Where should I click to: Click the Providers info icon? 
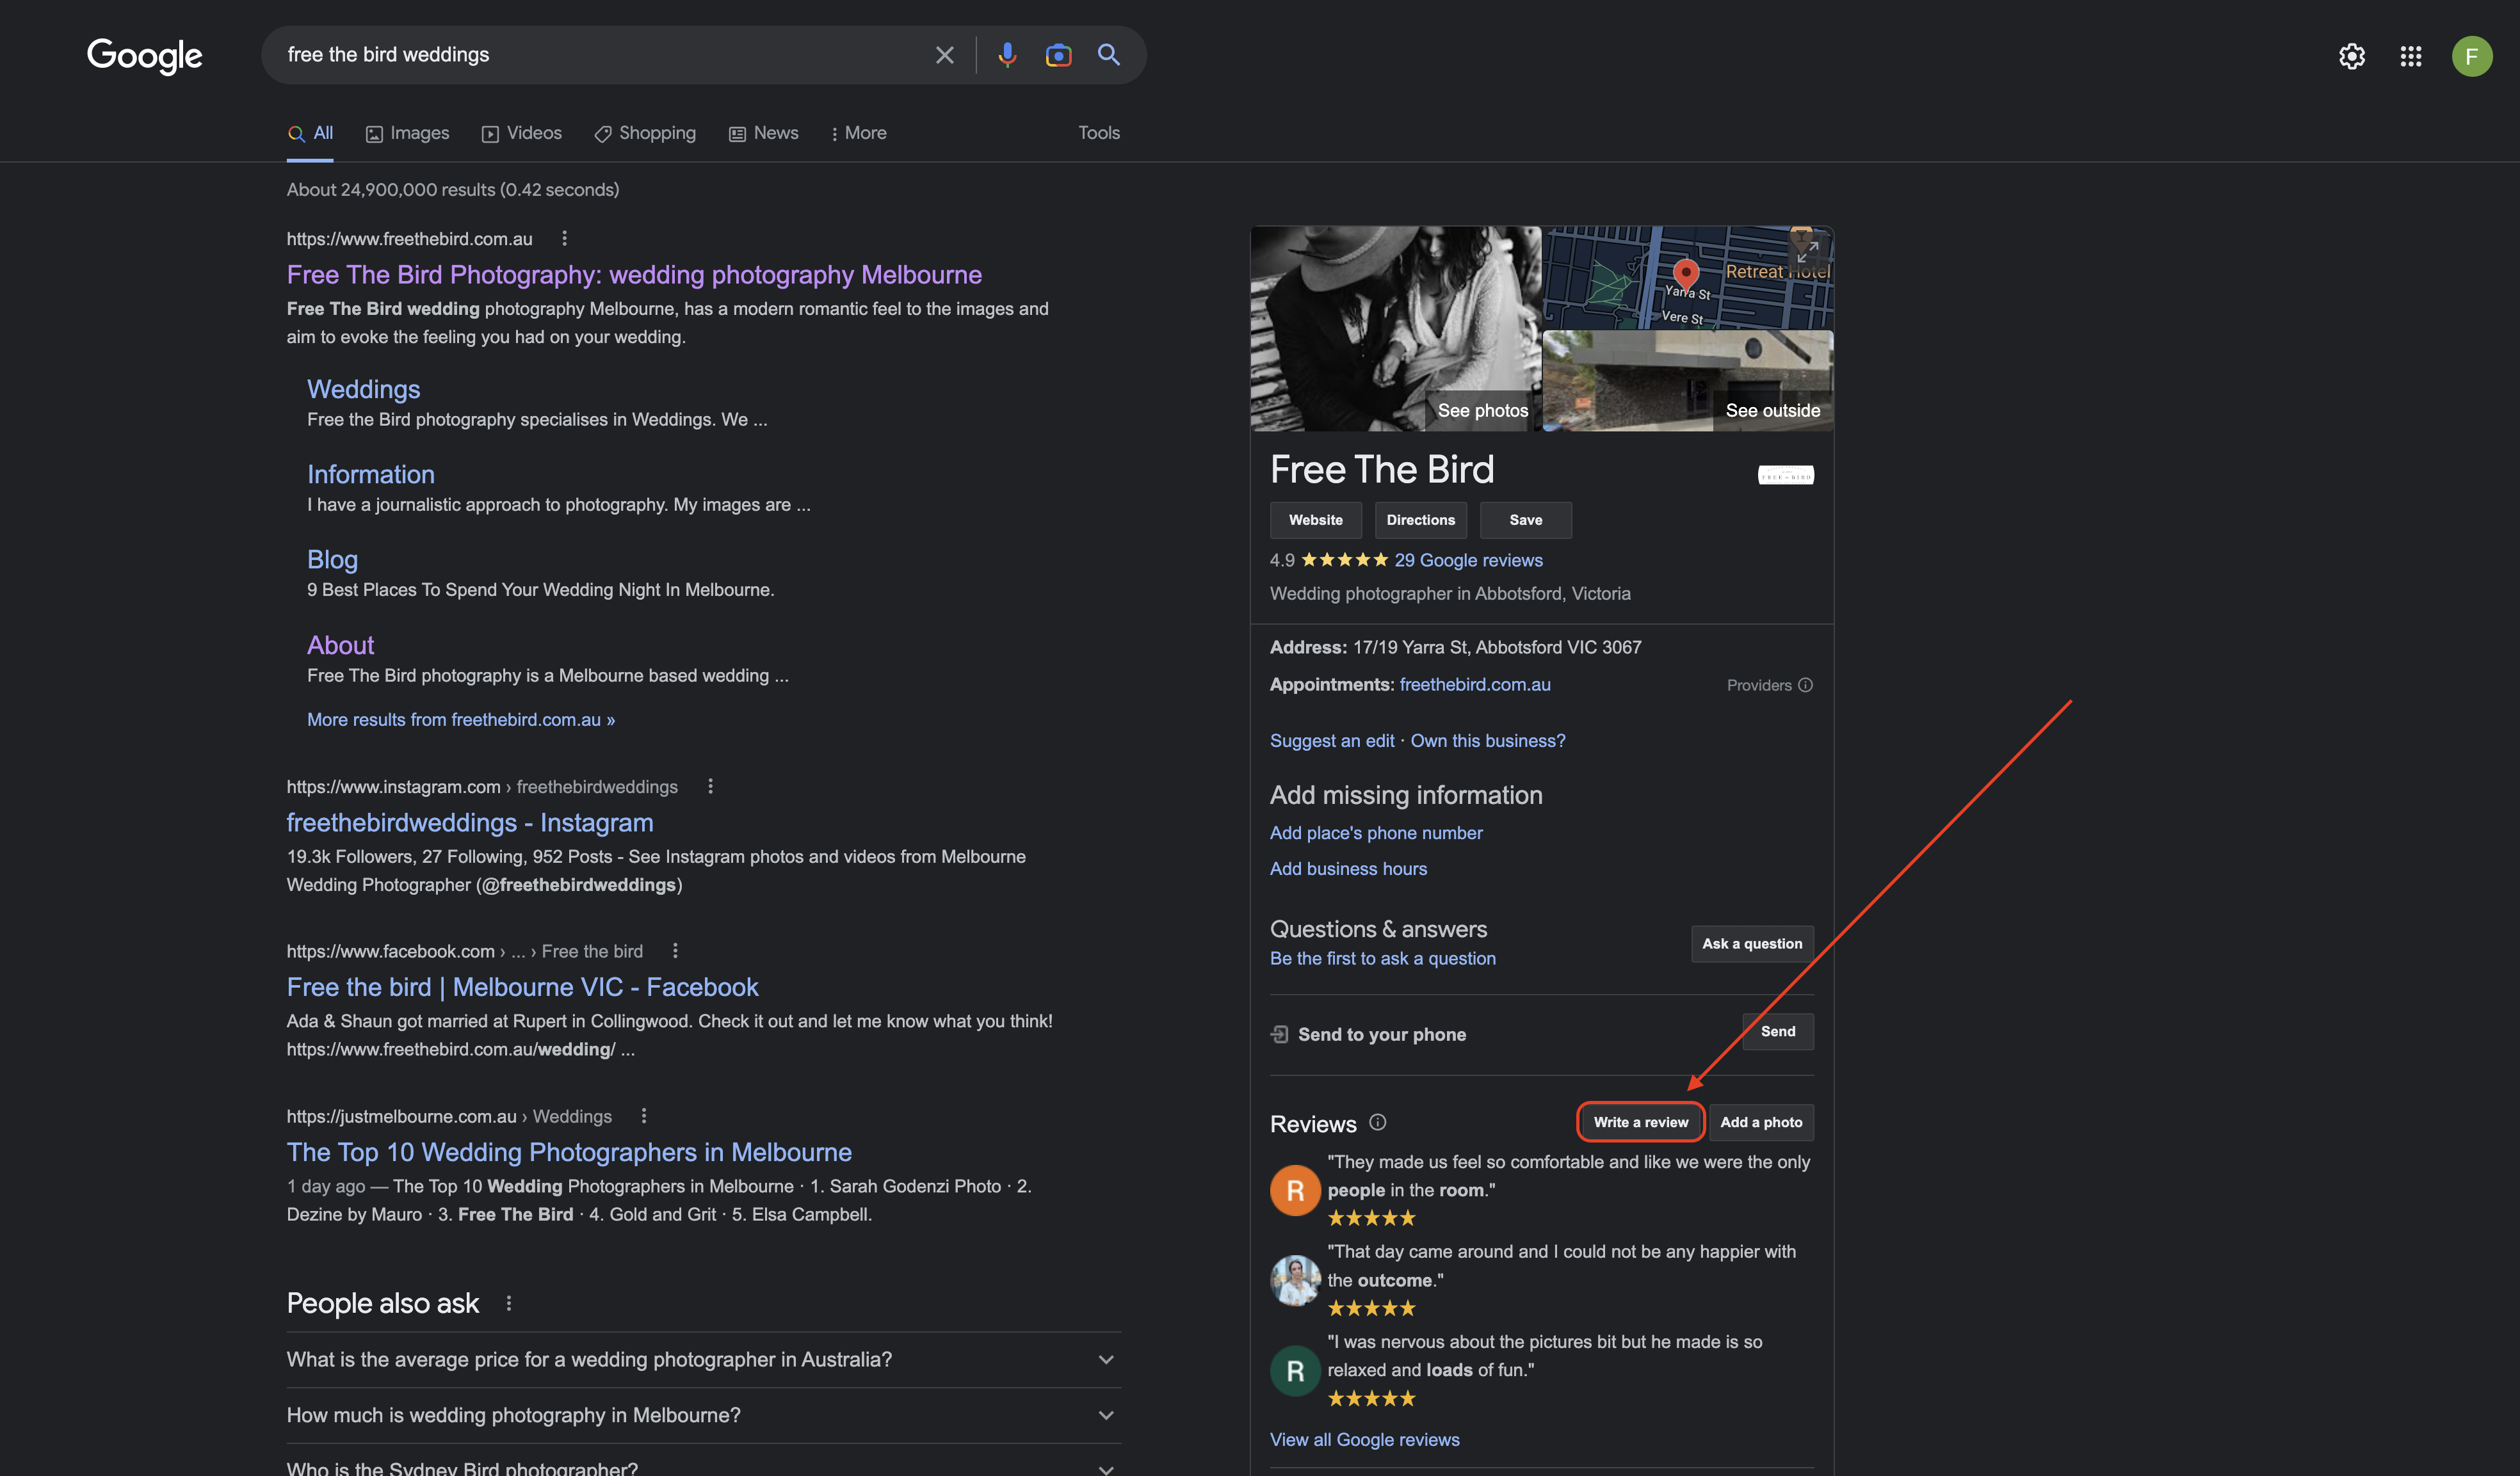click(1805, 685)
